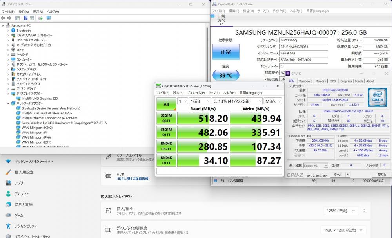This screenshot has width=392, height=238.
Task: Click the blue question-mark help icon in Device Manager
Action: [25, 18]
